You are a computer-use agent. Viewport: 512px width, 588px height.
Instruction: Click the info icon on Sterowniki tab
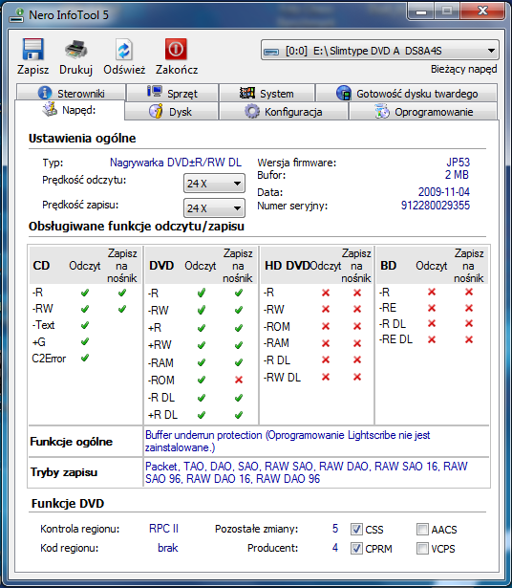pos(45,93)
